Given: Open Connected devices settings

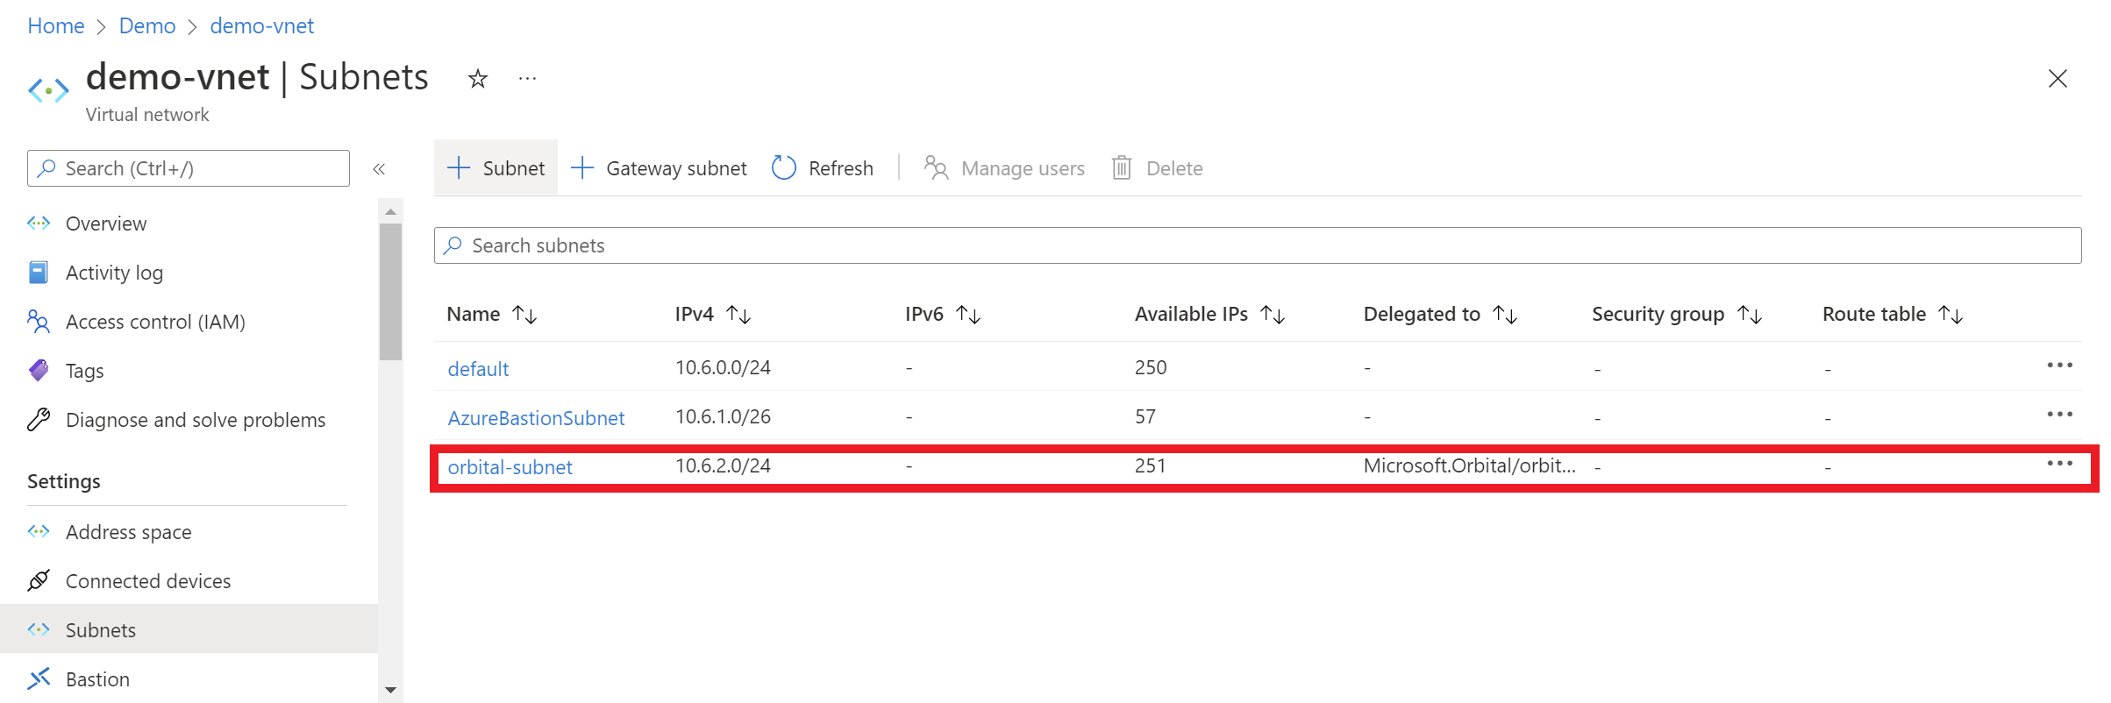Looking at the screenshot, I should (148, 581).
